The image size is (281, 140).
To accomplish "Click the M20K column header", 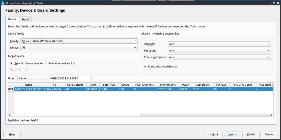I will coord(186,85).
